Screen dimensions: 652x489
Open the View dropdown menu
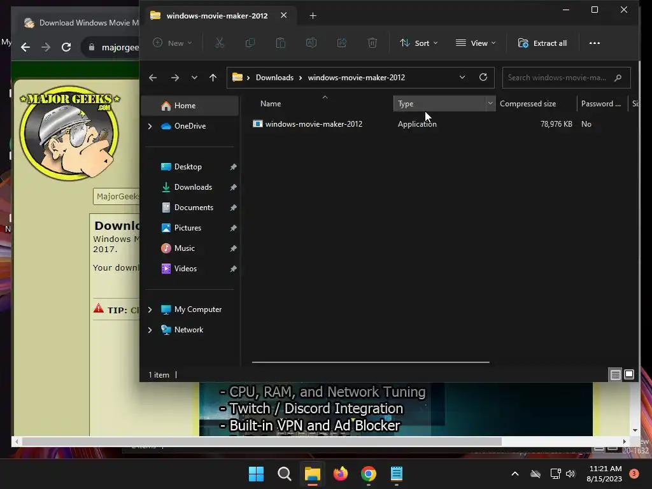pyautogui.click(x=476, y=43)
